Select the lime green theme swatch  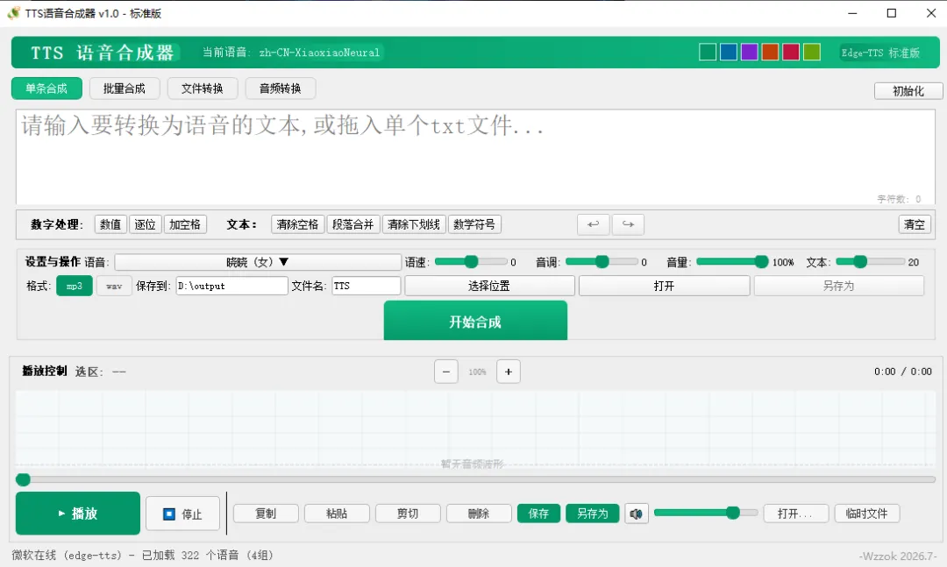812,53
